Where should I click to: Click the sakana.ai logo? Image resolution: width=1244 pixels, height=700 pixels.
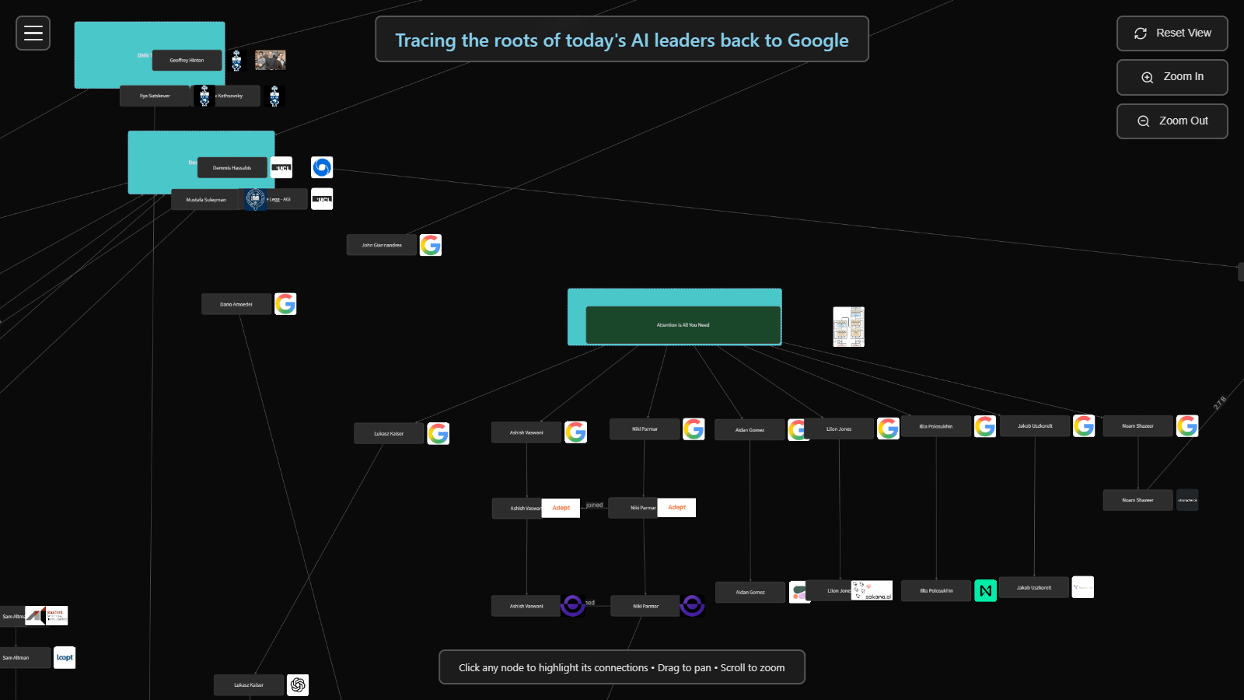point(872,591)
